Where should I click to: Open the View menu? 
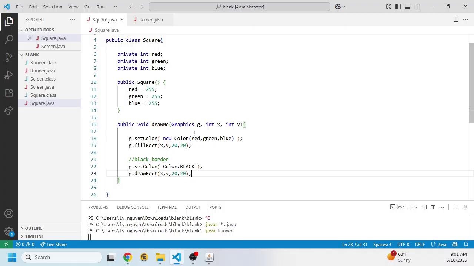(73, 7)
